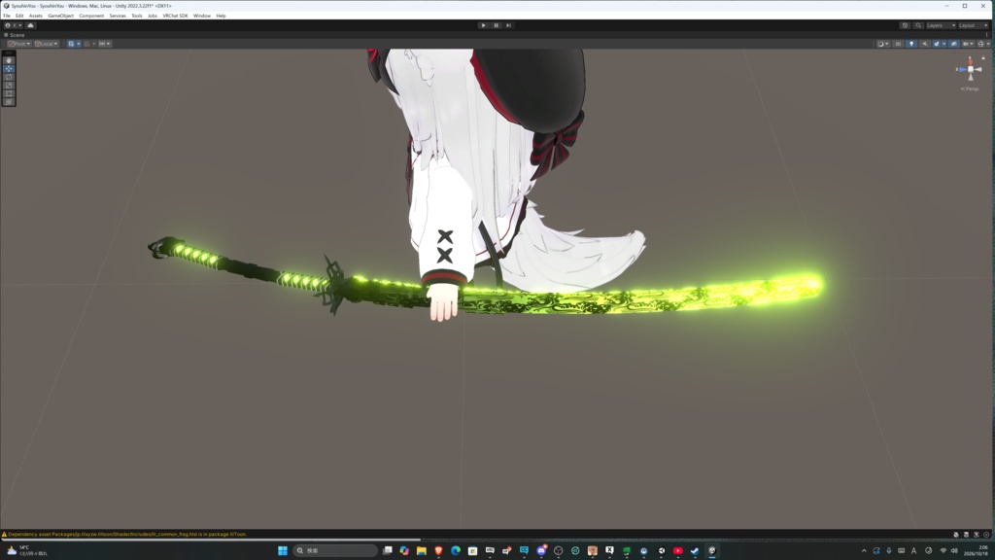Open the Services menu
Image resolution: width=995 pixels, height=560 pixels.
[118, 16]
